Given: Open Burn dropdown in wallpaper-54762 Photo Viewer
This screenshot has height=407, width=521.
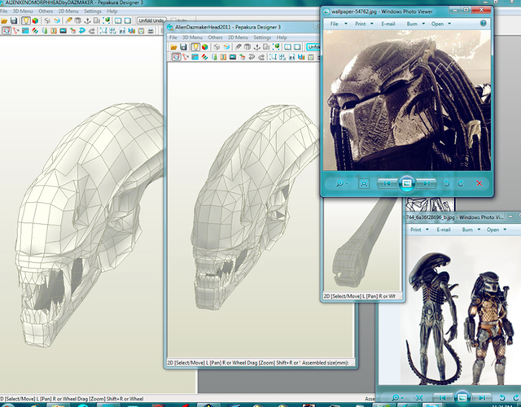Looking at the screenshot, I should point(416,24).
